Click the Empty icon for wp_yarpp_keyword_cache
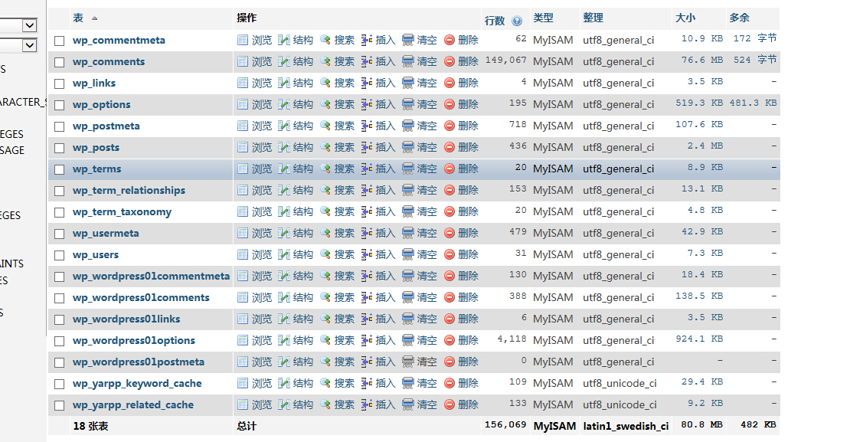 tap(408, 383)
